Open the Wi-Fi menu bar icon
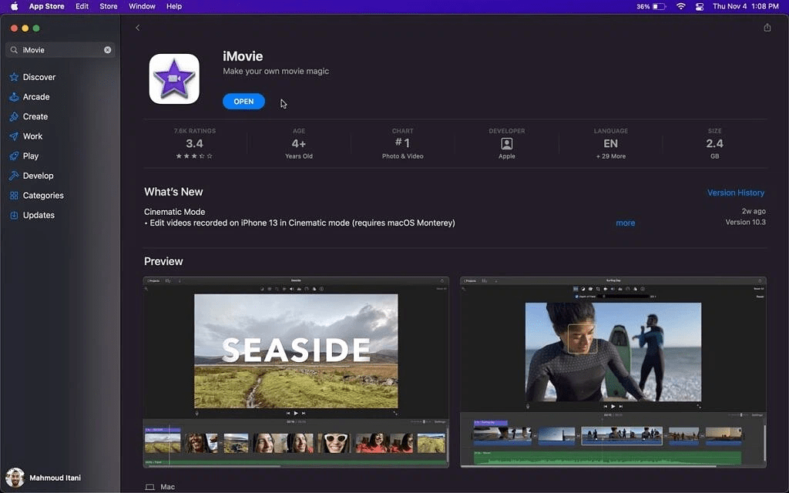The image size is (789, 493). click(x=683, y=6)
